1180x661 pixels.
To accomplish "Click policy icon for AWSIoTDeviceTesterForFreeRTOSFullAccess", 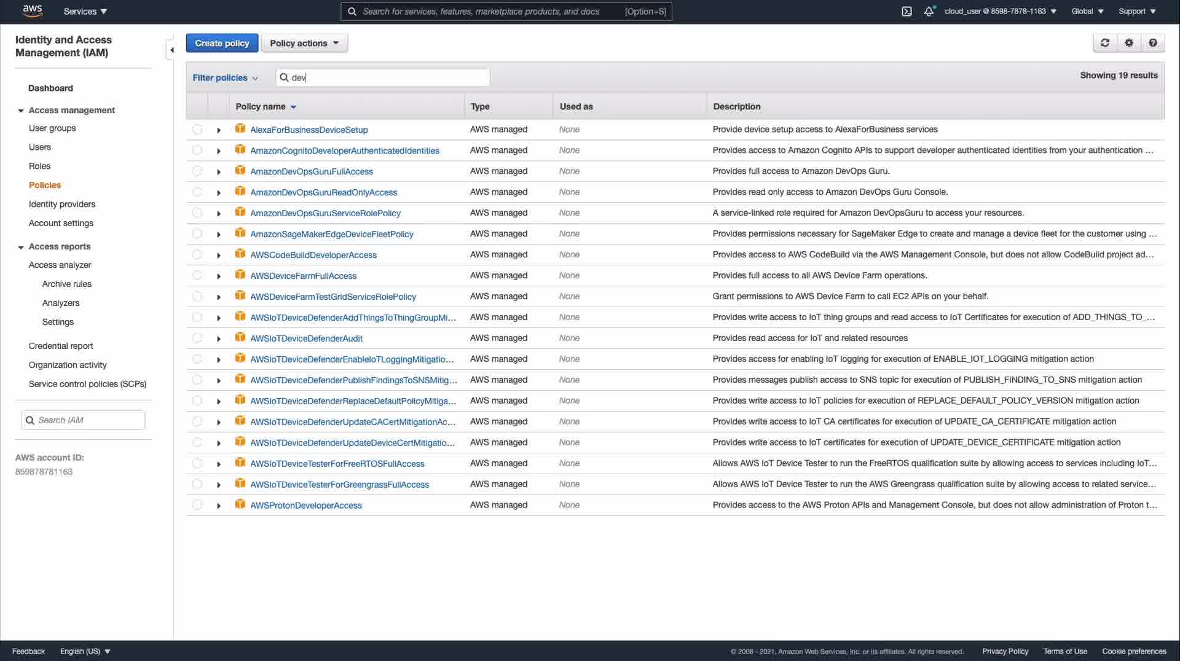I will click(240, 463).
